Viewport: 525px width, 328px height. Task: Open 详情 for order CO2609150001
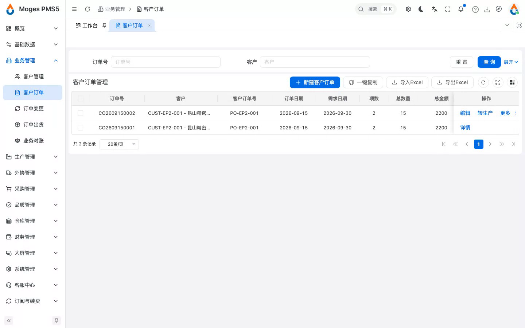click(x=465, y=128)
